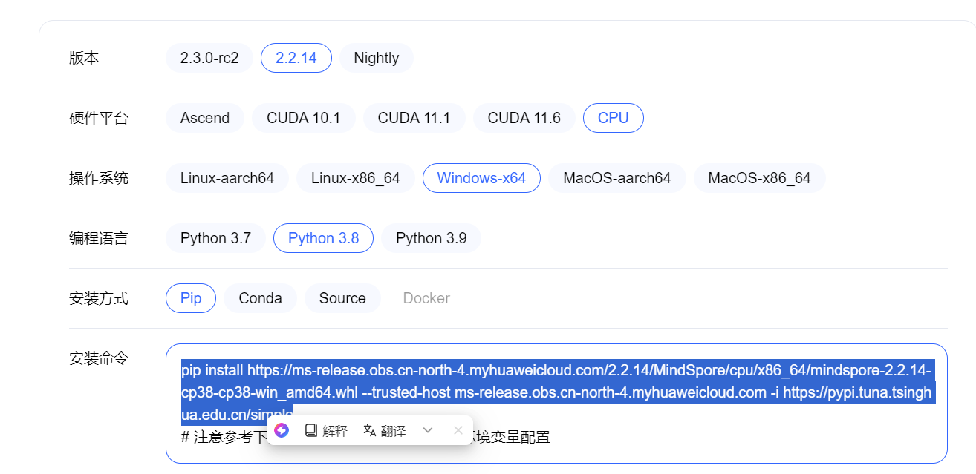
Task: Pick Python 3.7 language option
Action: 216,238
